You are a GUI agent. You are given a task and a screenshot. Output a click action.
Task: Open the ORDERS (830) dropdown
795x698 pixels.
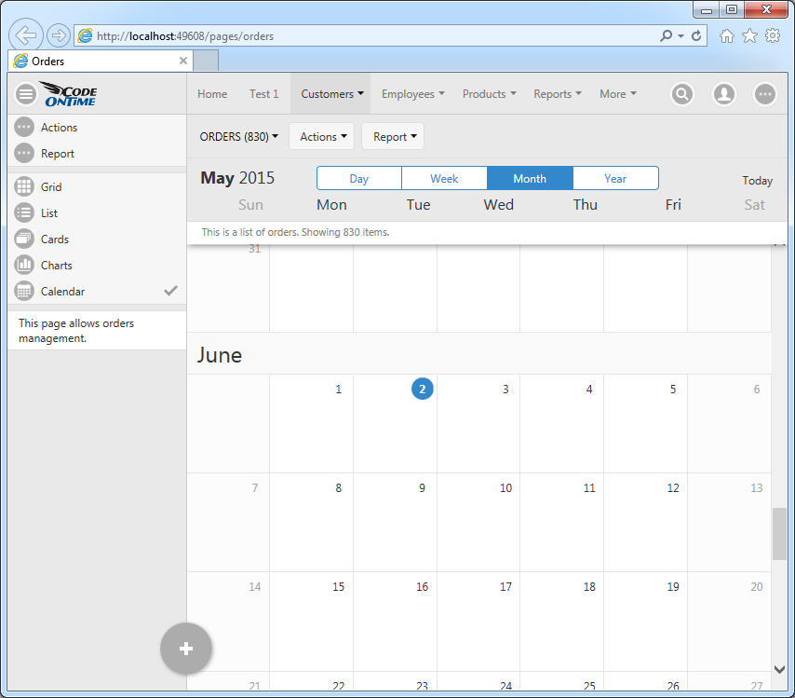(x=239, y=137)
